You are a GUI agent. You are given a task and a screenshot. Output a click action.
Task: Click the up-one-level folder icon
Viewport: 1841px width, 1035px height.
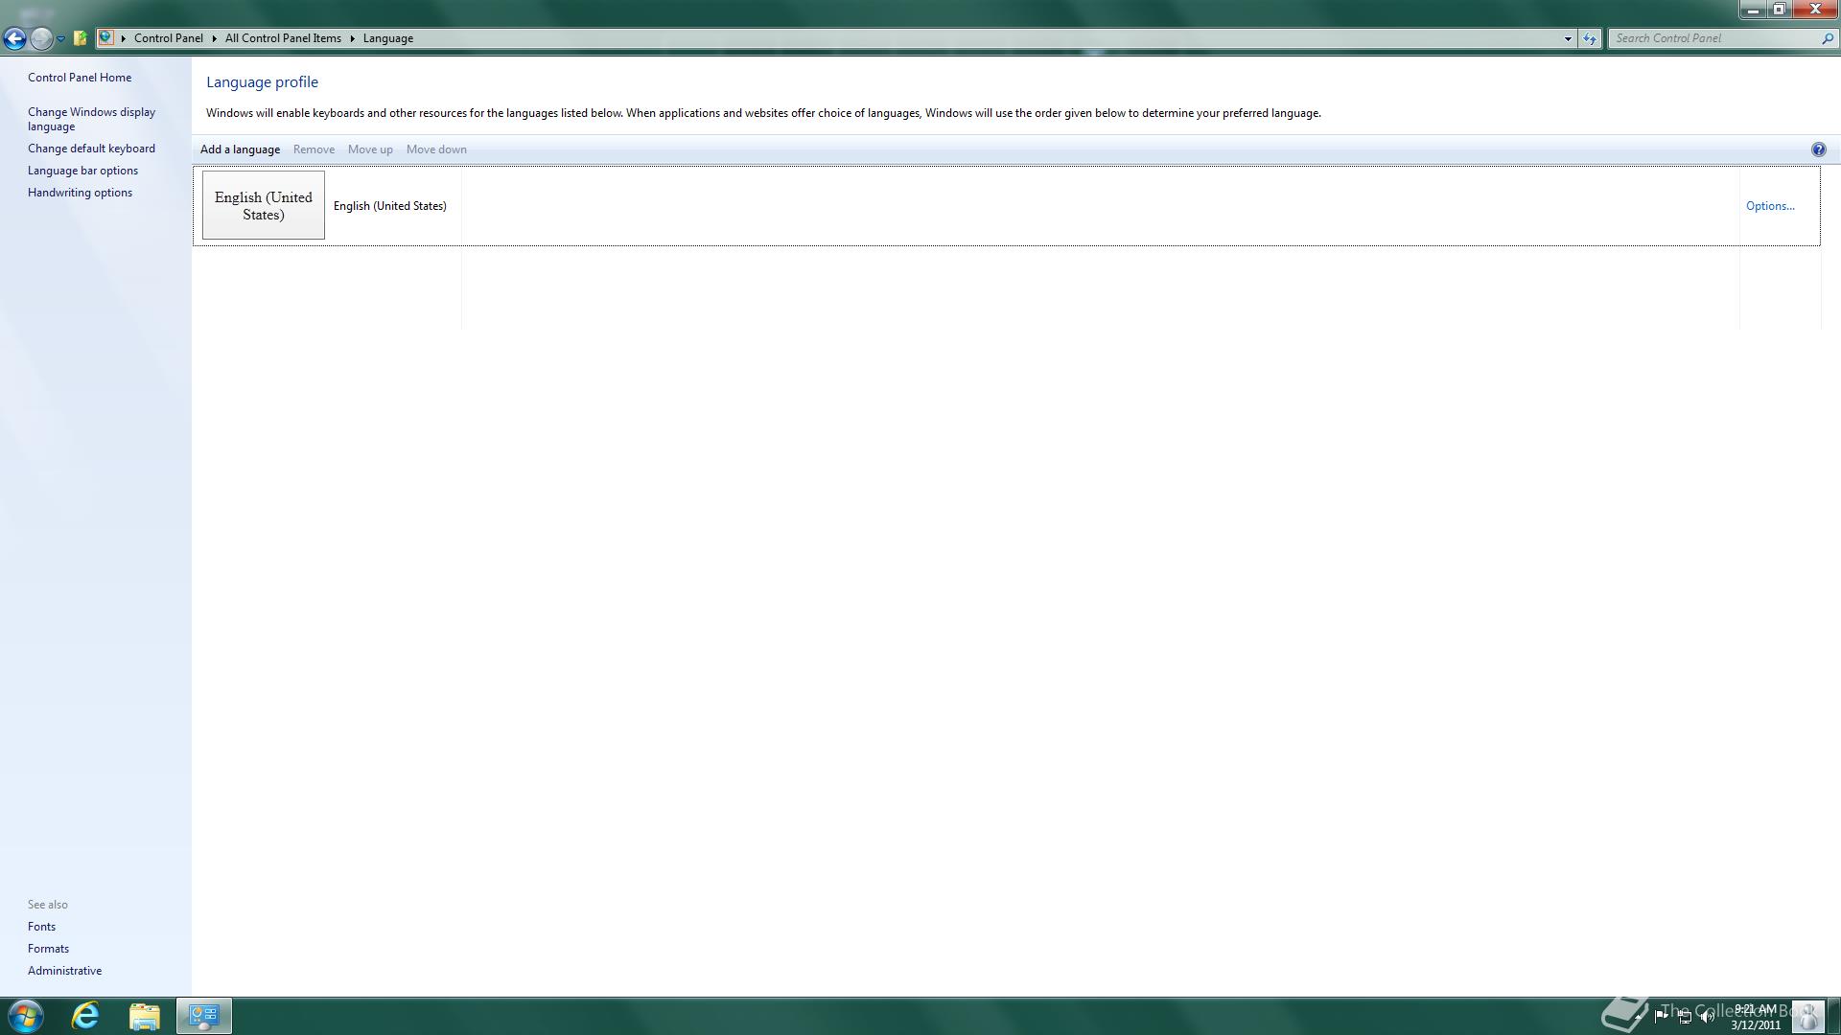click(79, 38)
